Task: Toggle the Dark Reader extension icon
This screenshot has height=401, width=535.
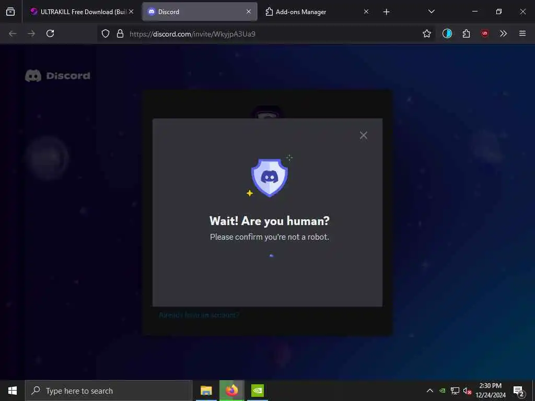Action: 447,33
